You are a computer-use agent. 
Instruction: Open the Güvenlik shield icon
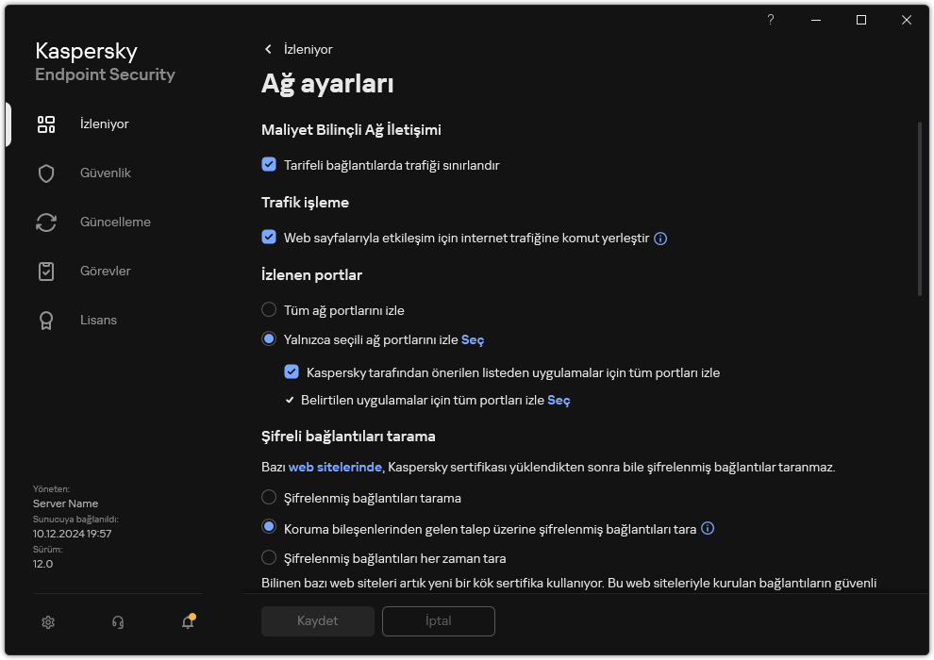pyautogui.click(x=46, y=173)
